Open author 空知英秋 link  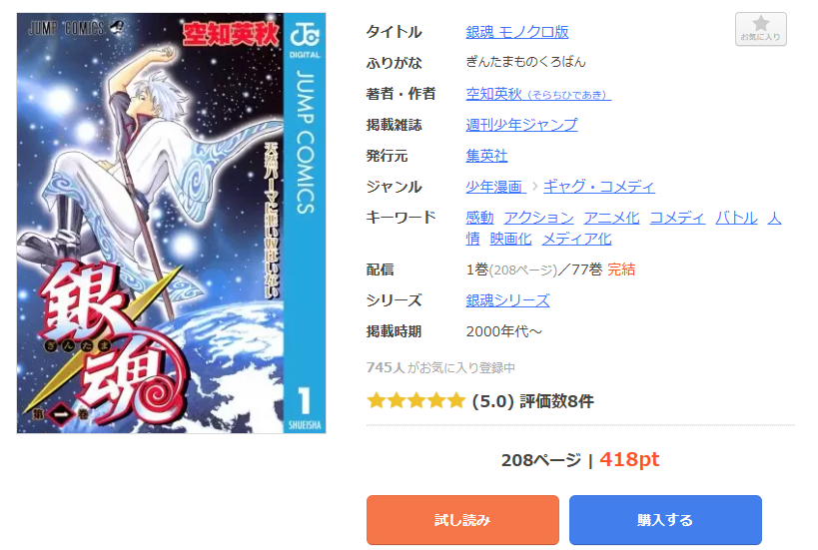click(538, 94)
